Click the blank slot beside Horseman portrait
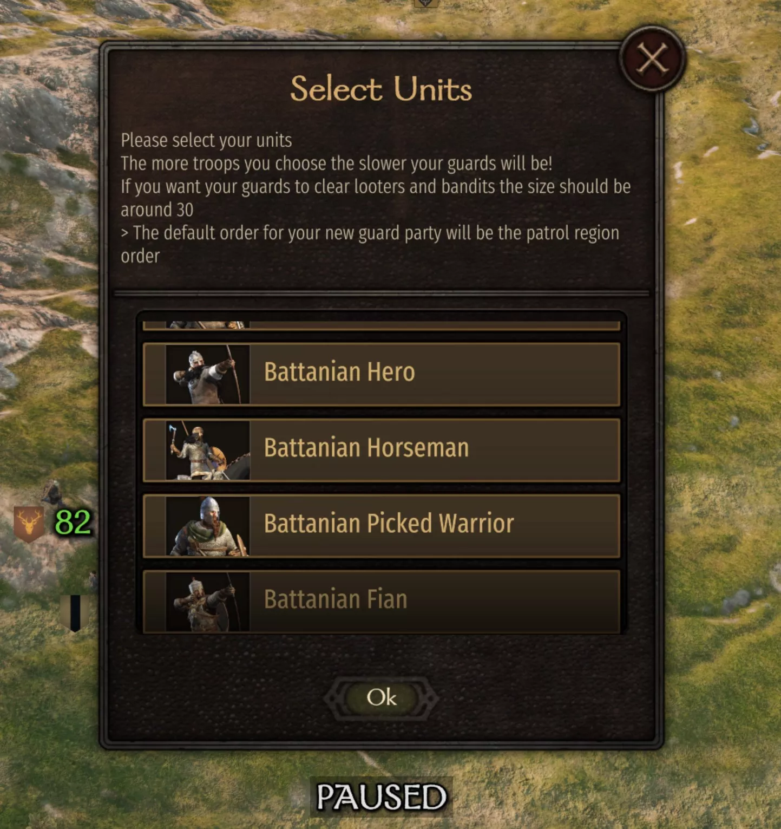 click(x=155, y=450)
